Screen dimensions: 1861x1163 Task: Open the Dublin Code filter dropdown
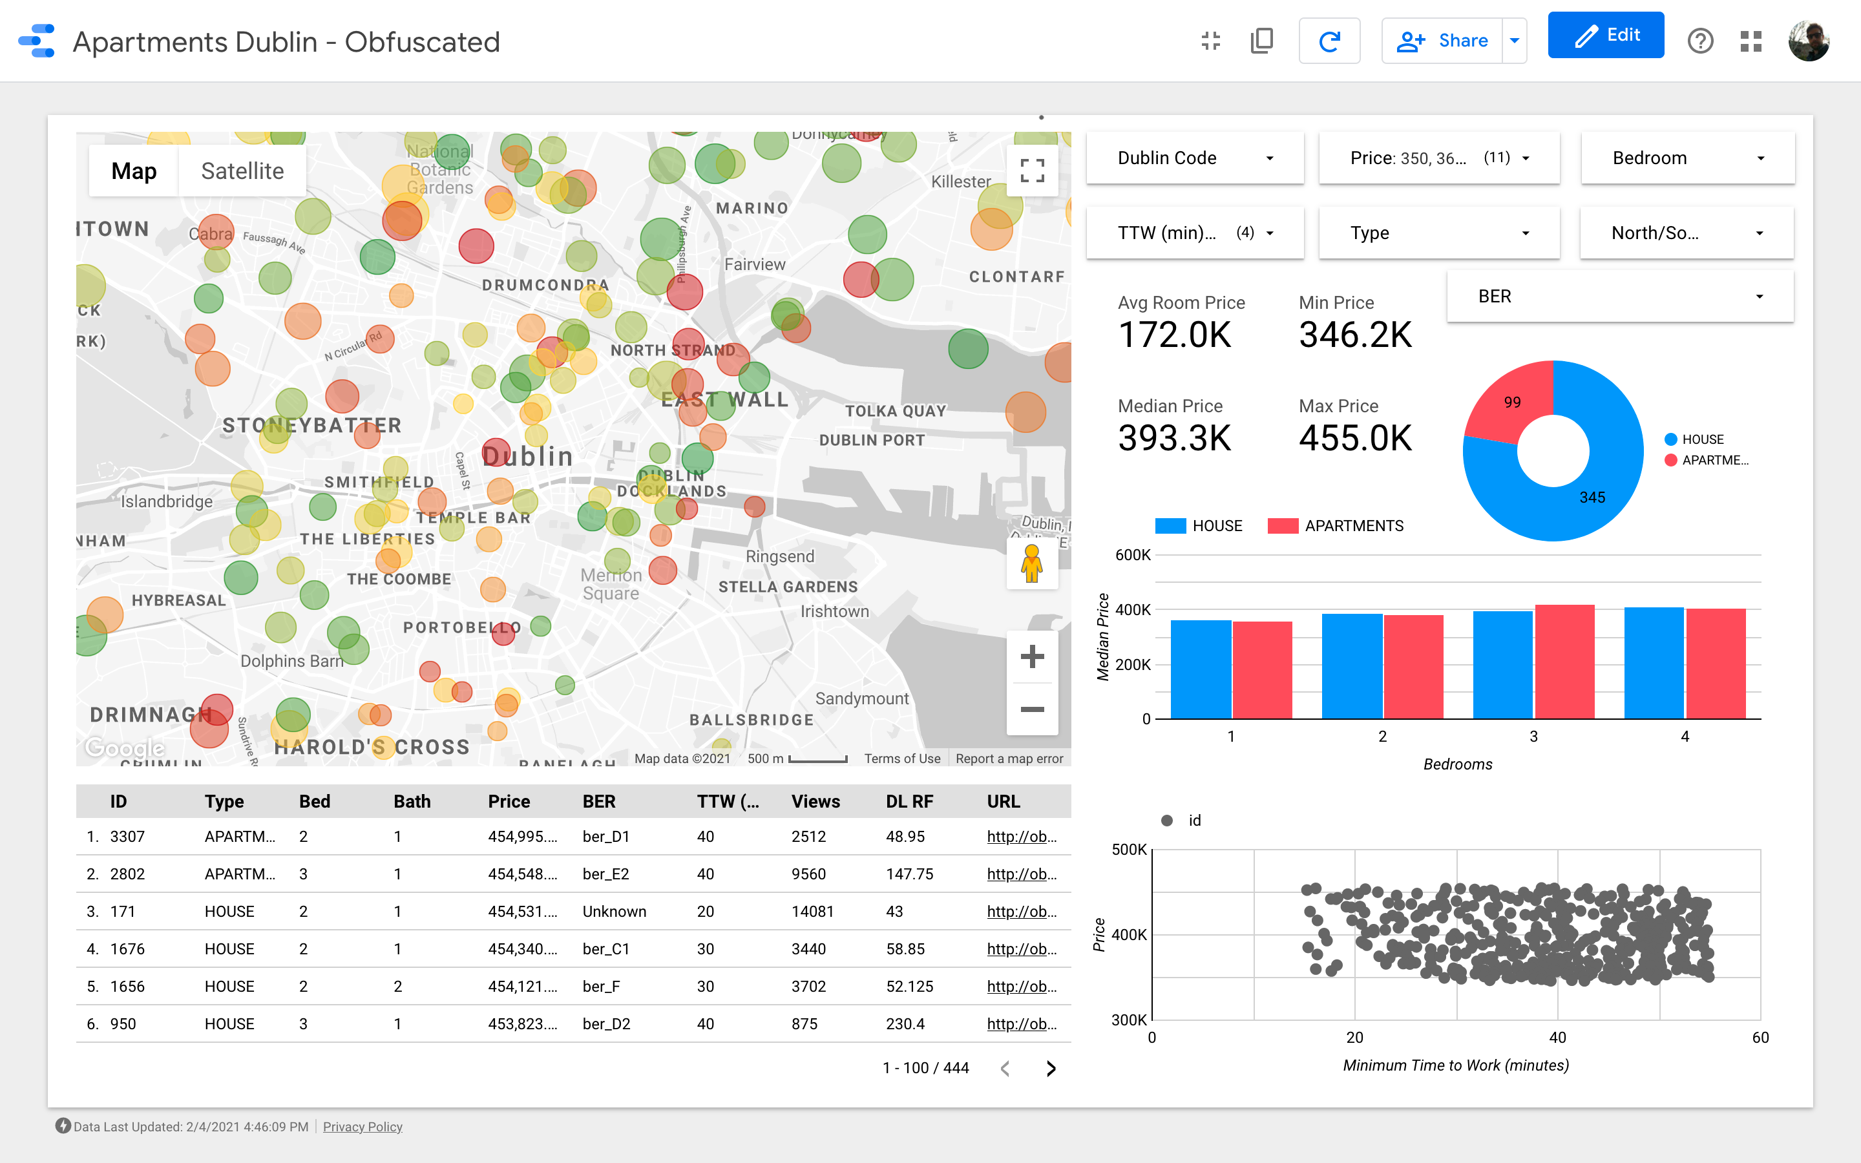(1195, 158)
